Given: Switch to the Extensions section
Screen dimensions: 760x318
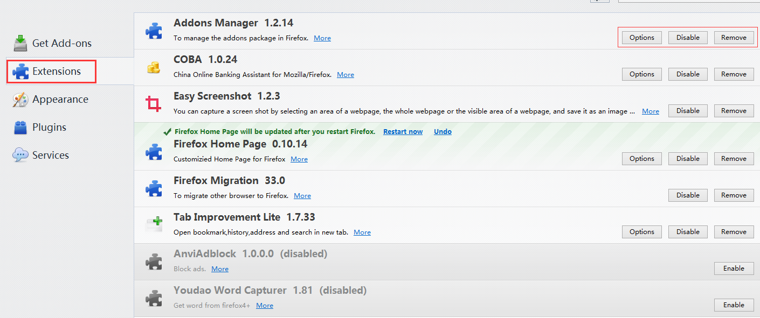Looking at the screenshot, I should point(51,71).
